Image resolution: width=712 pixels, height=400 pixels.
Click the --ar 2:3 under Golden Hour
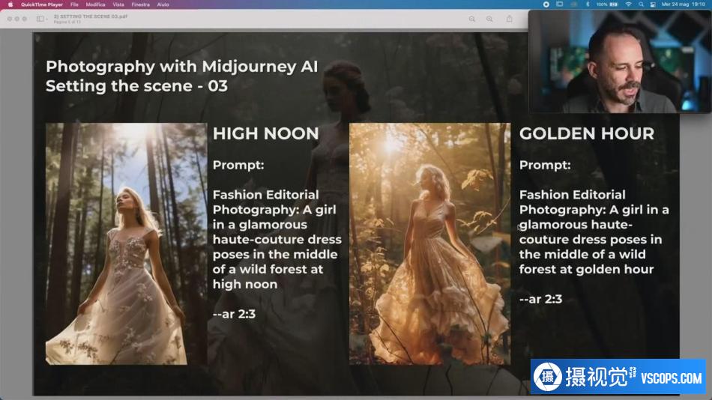pos(540,299)
